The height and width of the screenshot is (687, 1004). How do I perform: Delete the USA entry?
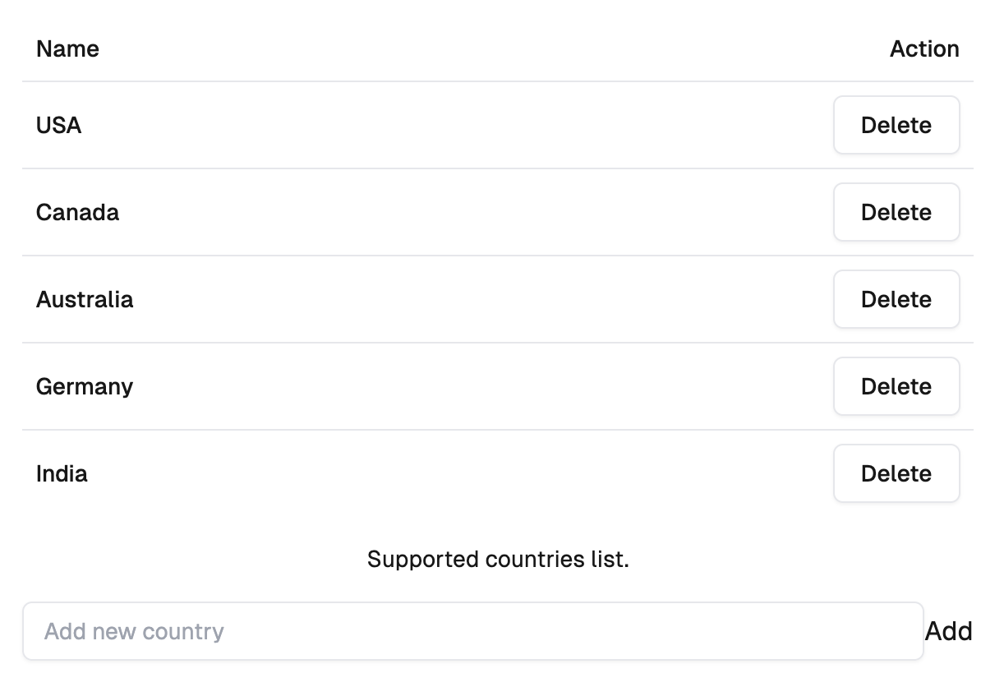coord(896,125)
